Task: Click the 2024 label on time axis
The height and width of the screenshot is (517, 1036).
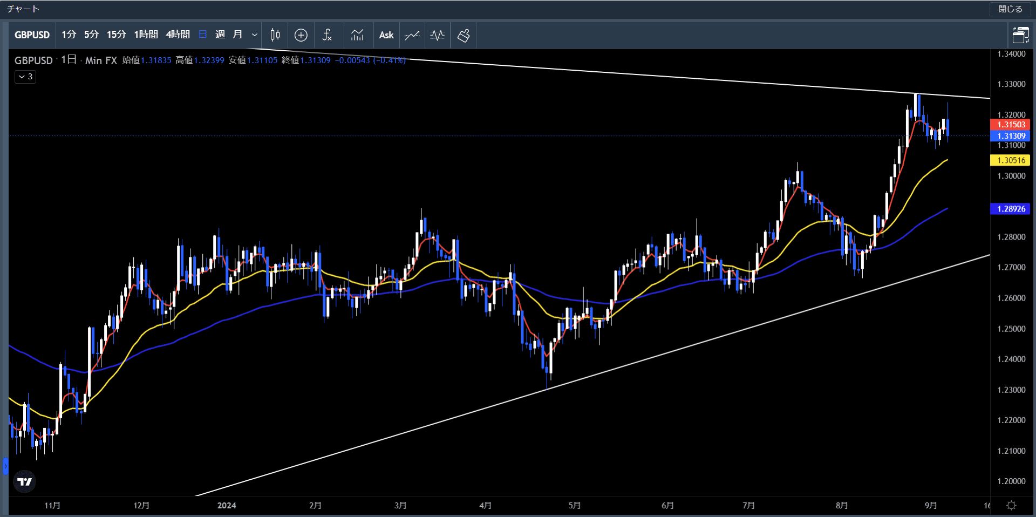Action: pyautogui.click(x=227, y=506)
